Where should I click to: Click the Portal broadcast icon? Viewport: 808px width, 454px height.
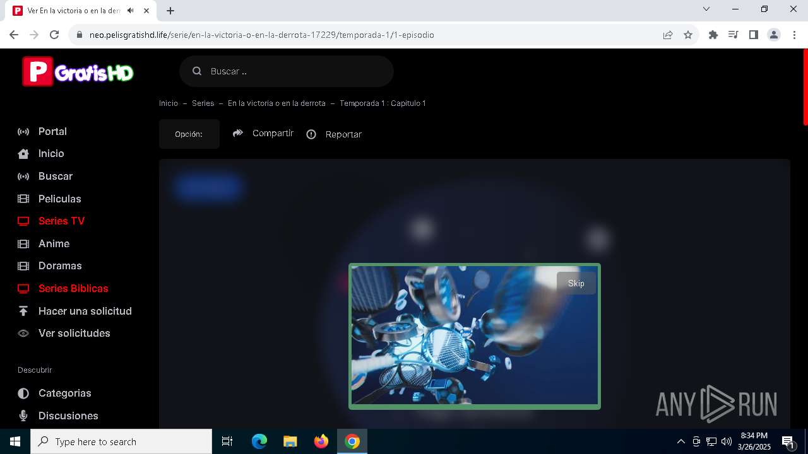(x=23, y=132)
